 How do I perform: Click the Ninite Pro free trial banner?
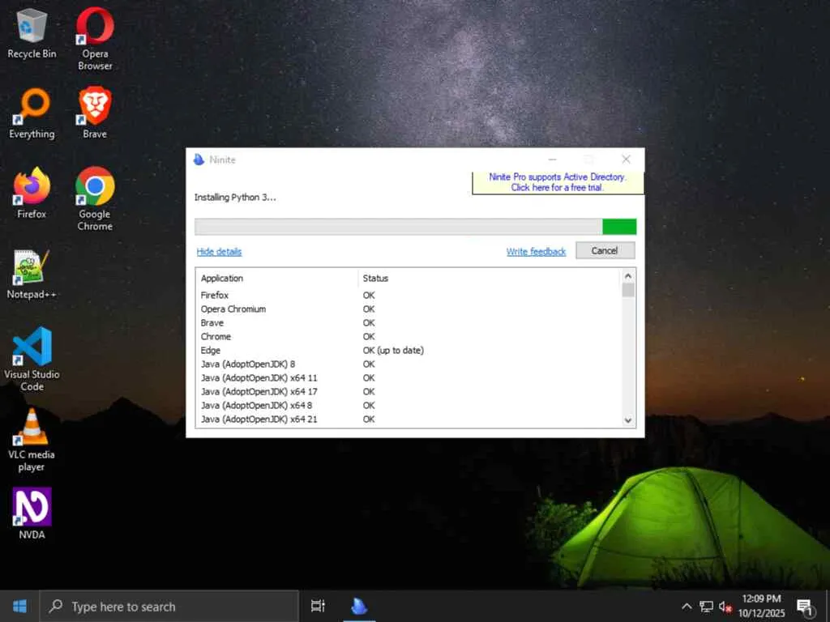[x=558, y=182]
